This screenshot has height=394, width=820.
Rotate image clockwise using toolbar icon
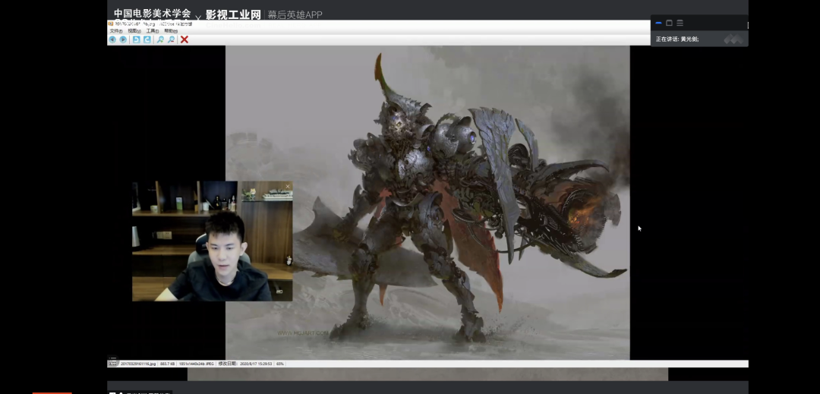pyautogui.click(x=147, y=39)
